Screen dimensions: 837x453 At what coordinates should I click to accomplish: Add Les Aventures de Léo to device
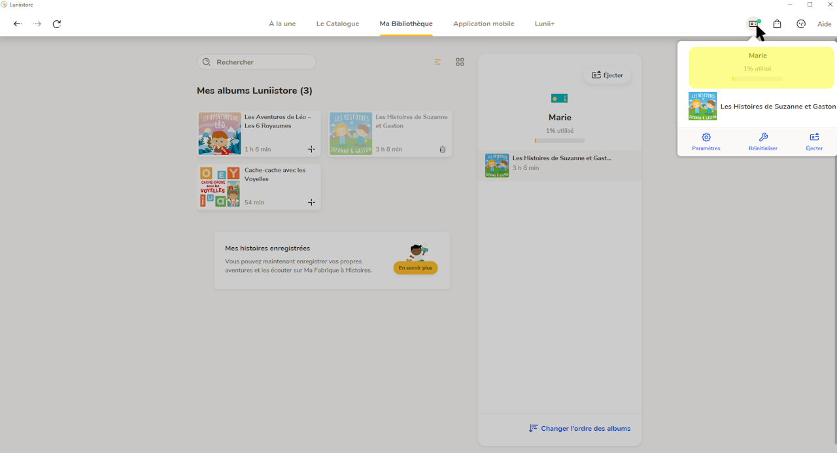pos(311,149)
